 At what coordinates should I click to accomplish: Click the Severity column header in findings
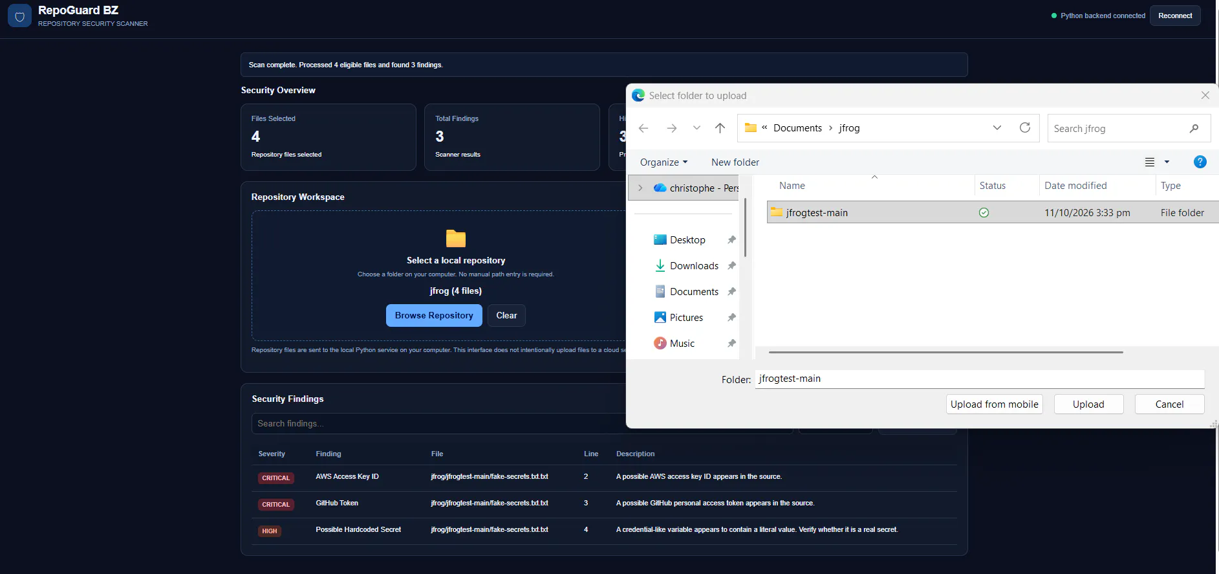[272, 454]
